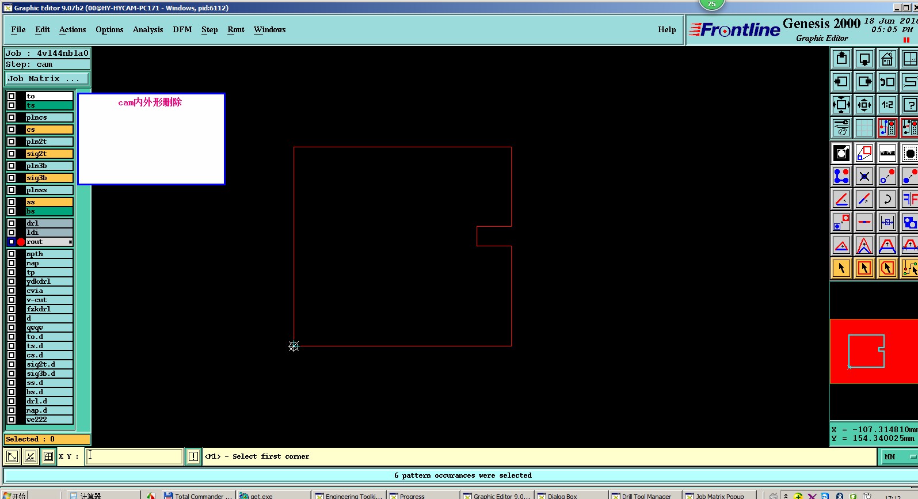Viewport: 918px width, 499px height.
Task: Click the Job Matrix ... button
Action: (x=47, y=78)
